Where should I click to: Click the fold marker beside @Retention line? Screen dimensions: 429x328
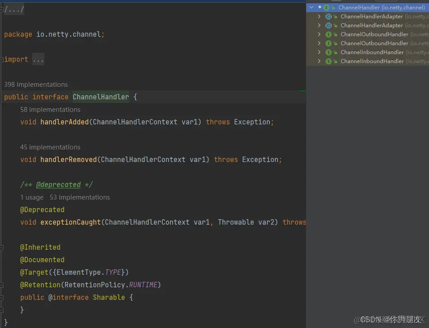point(1,285)
